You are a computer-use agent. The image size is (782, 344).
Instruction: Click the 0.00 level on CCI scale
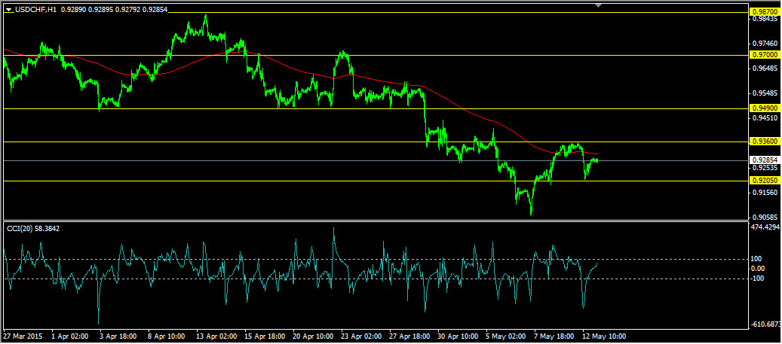coord(758,268)
